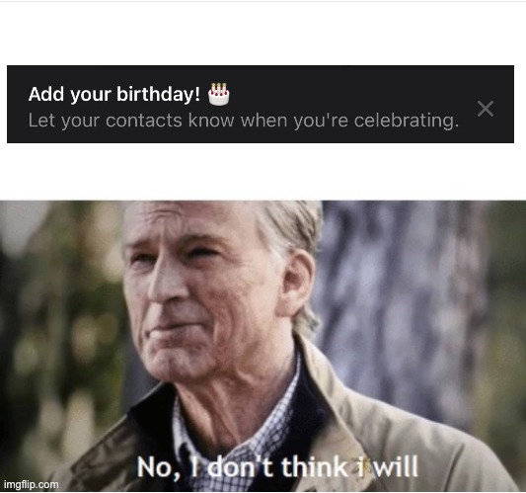
Task: Click the 'No, I don't think I will' caption
Action: [277, 466]
